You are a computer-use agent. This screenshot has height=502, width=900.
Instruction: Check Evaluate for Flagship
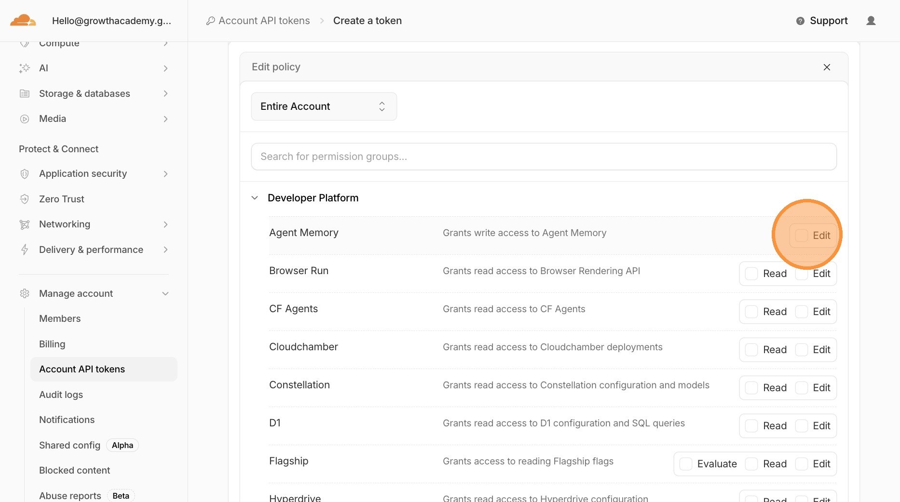(686, 464)
